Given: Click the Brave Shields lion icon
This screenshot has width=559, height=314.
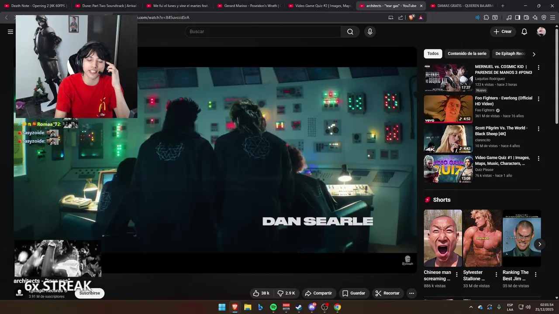Looking at the screenshot, I should (411, 17).
